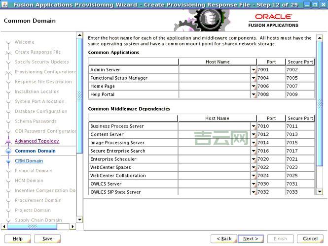Click the Functional Setup Manager host name field
328x246 pixels.
214,78
